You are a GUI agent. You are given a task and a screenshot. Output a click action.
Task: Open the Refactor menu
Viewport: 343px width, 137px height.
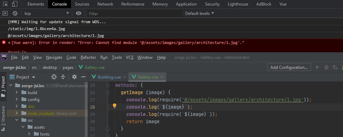click(88, 57)
